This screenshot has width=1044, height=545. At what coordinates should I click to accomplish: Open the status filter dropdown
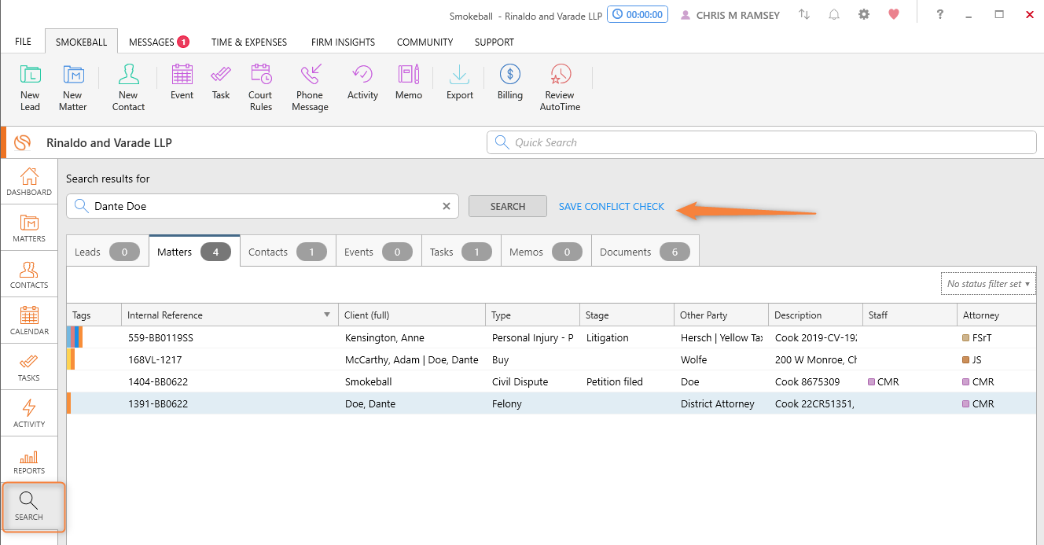tap(988, 284)
